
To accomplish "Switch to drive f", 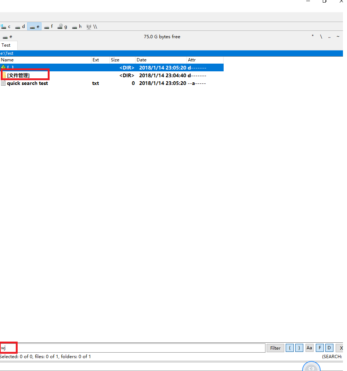I will click(48, 26).
